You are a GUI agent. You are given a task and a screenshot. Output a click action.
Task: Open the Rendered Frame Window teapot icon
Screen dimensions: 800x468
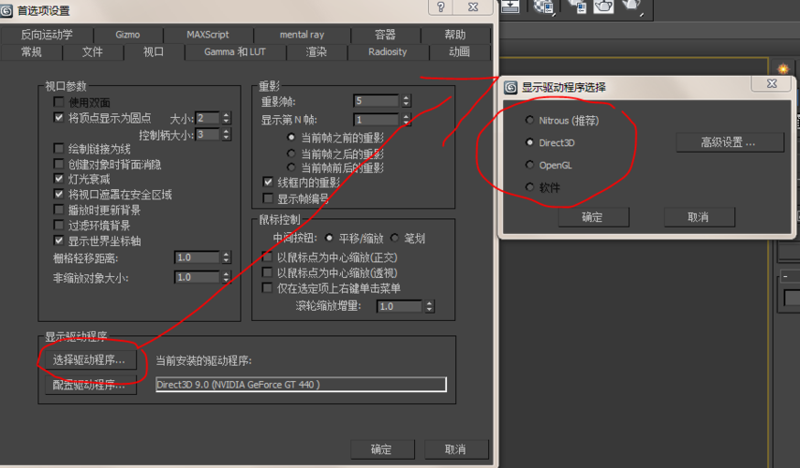pos(603,7)
